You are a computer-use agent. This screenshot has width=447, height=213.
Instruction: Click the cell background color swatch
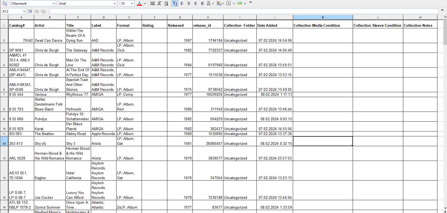click(x=240, y=3)
